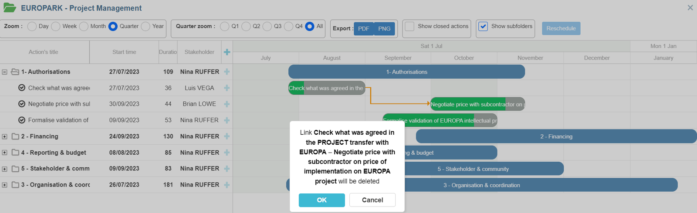697x213 pixels.
Task: Confirm link deletion with OK
Action: click(x=321, y=200)
